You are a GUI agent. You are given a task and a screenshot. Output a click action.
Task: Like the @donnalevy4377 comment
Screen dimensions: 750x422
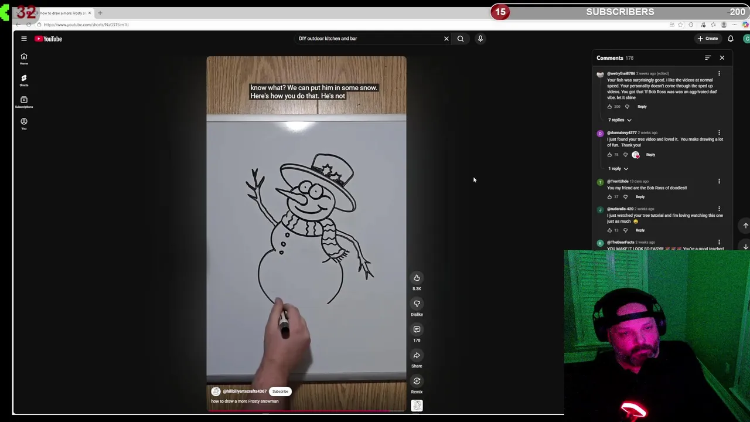pyautogui.click(x=609, y=155)
